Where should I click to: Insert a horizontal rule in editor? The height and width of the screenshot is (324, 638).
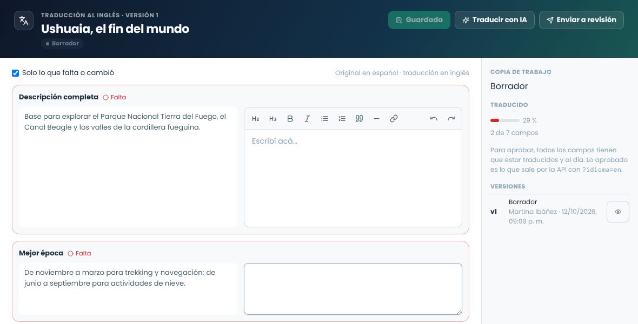pos(376,119)
